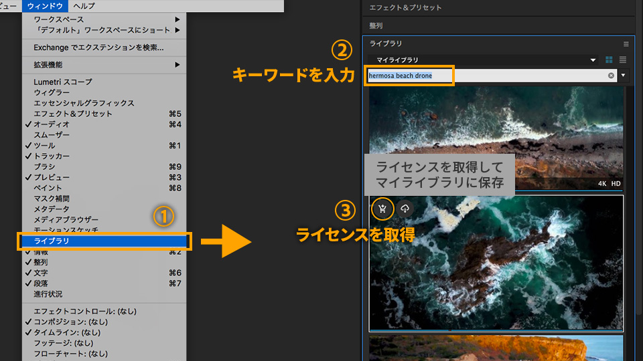Select the orange cliff video thumbnail
The width and height of the screenshot is (643, 361).
click(x=496, y=348)
